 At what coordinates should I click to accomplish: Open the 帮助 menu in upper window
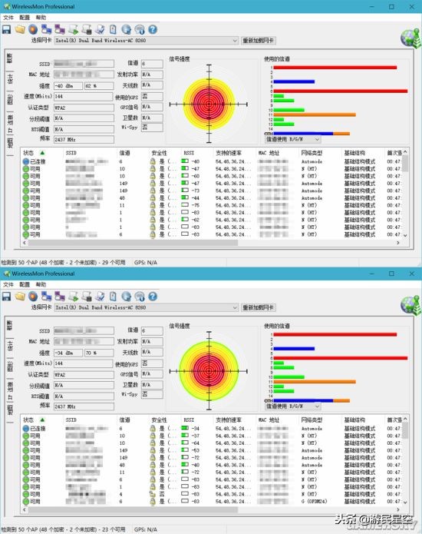[41, 18]
